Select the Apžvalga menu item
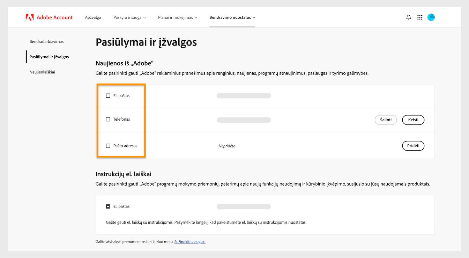 pos(93,17)
